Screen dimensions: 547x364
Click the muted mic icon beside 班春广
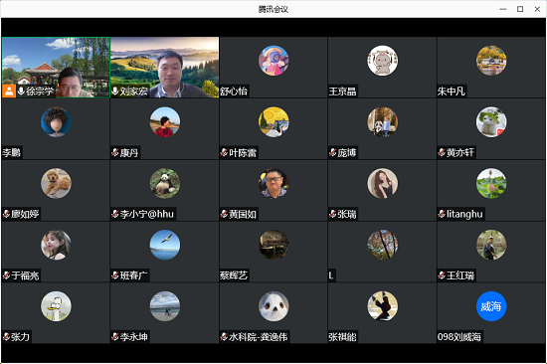click(115, 275)
